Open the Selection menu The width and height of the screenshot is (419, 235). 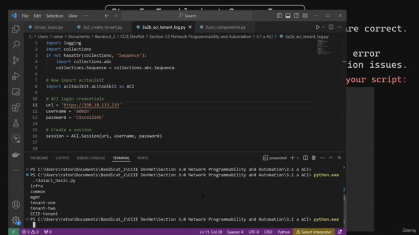(x=54, y=16)
